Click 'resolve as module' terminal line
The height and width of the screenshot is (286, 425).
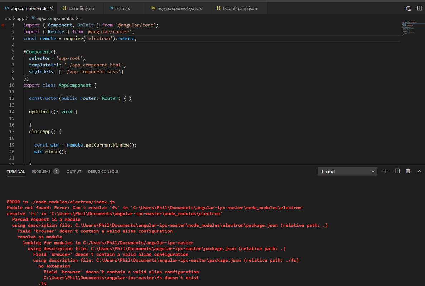[40, 237]
